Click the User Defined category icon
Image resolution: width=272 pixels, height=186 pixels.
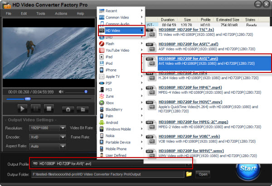pyautogui.click(x=102, y=155)
